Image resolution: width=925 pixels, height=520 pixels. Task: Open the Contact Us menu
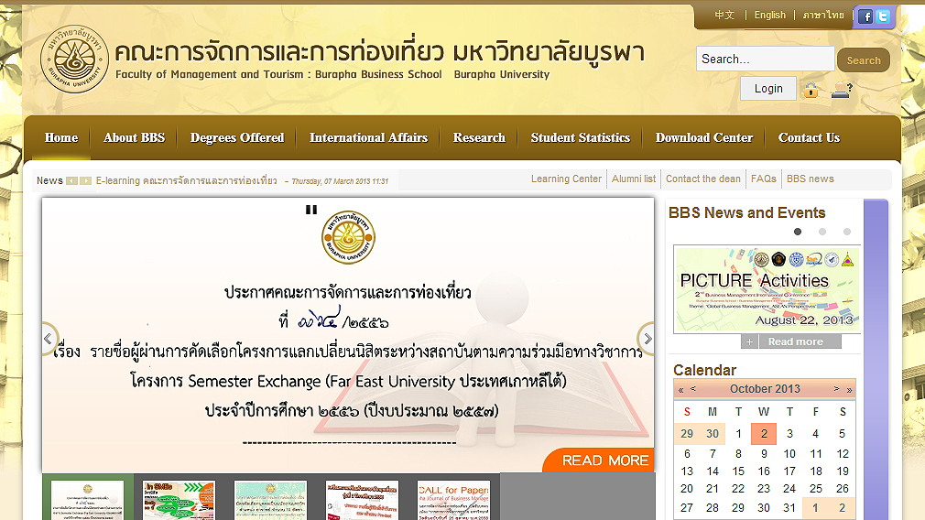tap(809, 137)
